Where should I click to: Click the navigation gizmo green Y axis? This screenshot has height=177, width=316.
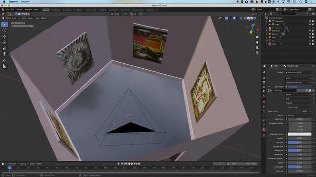[x=251, y=32]
